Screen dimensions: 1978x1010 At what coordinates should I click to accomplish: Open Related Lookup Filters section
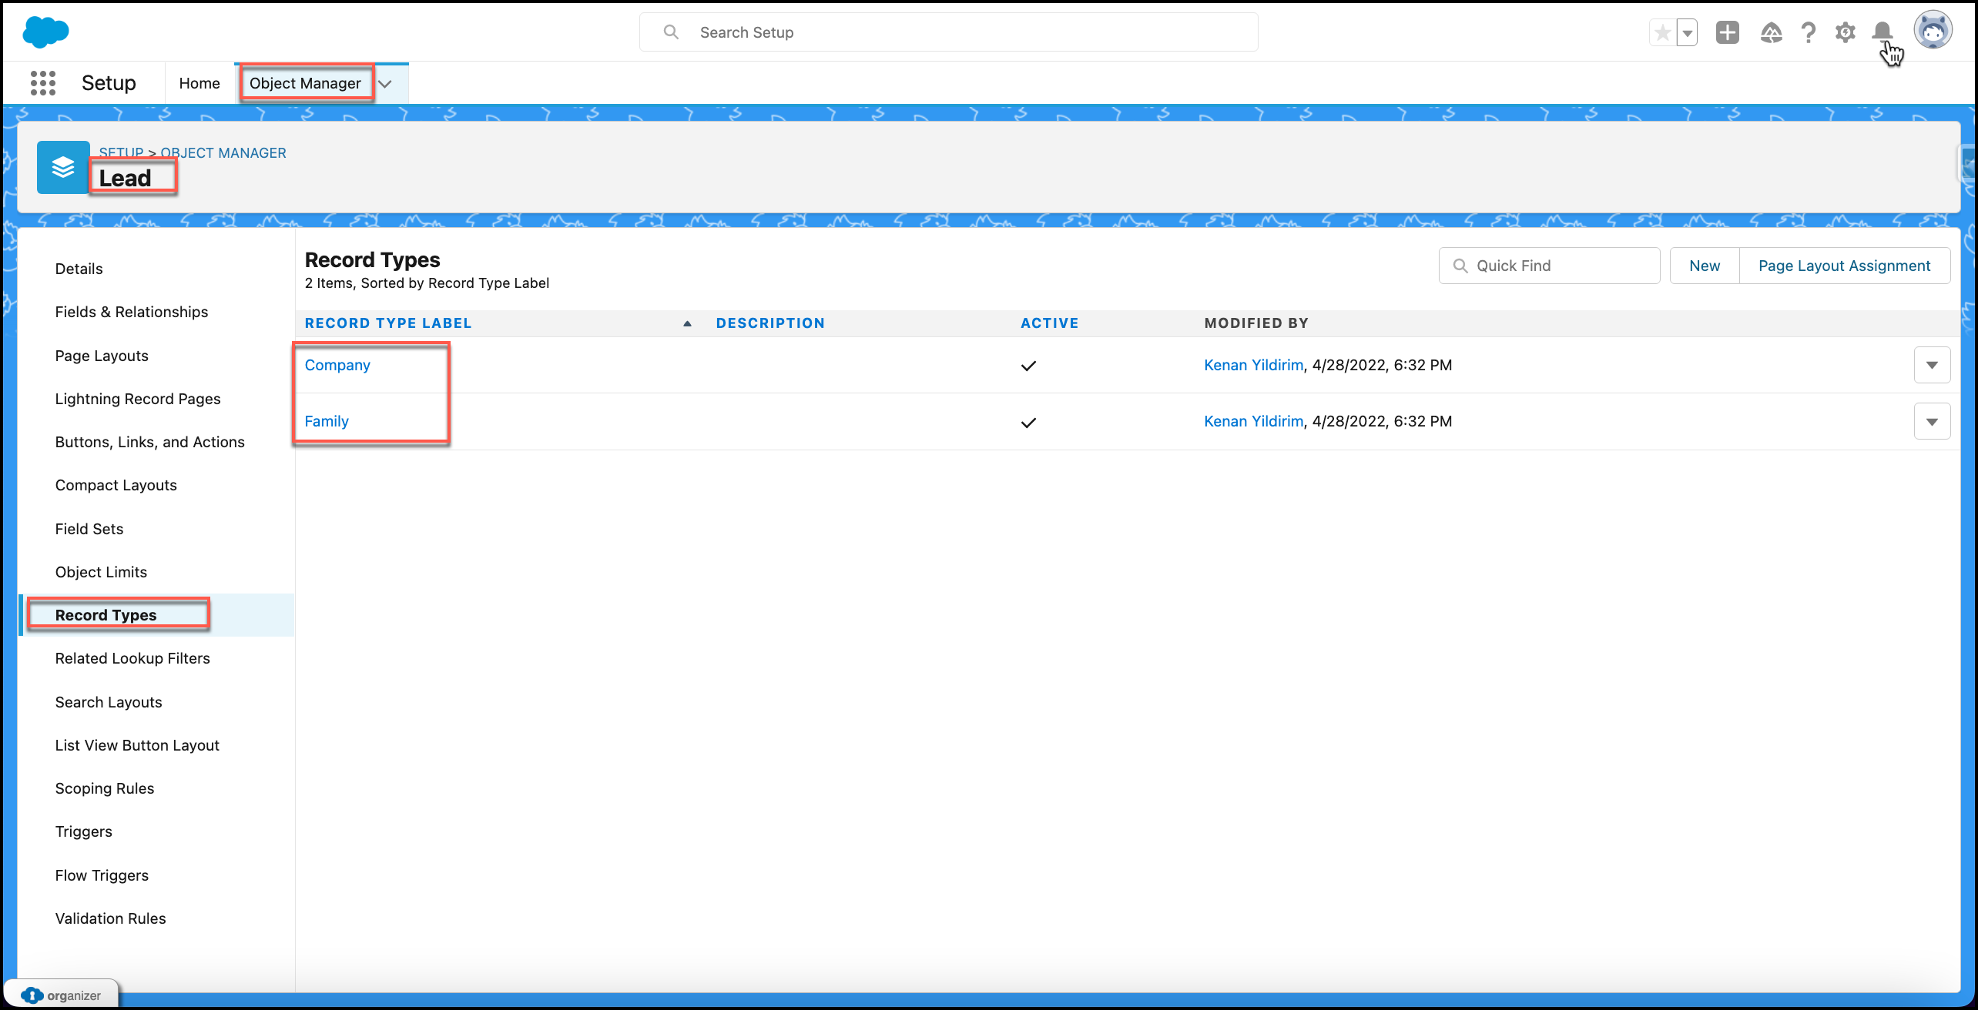click(x=132, y=658)
